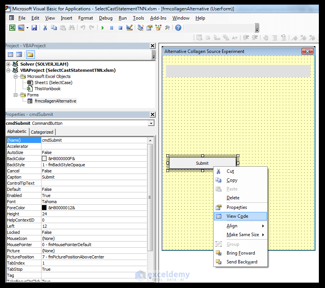Switch to the Categorized properties tab
This screenshot has width=325, height=288.
42,132
